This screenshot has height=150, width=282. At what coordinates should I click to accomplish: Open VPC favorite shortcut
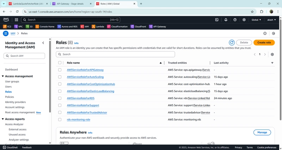18,26
